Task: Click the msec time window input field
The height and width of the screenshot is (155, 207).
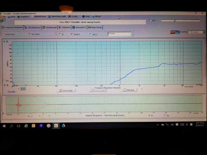Action: pos(119,34)
